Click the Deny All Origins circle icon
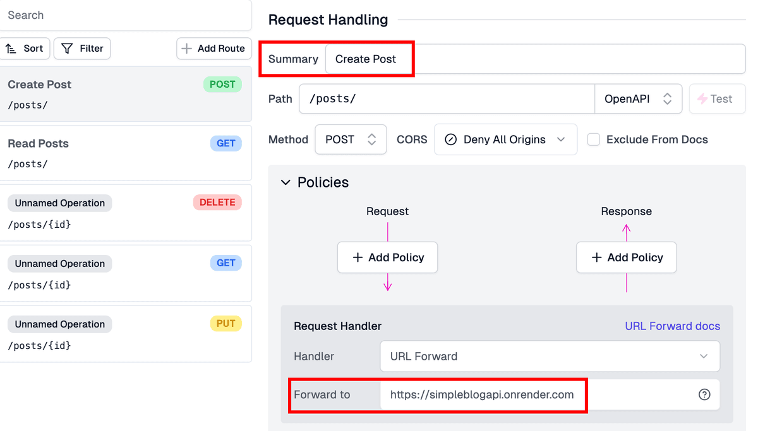 (450, 139)
